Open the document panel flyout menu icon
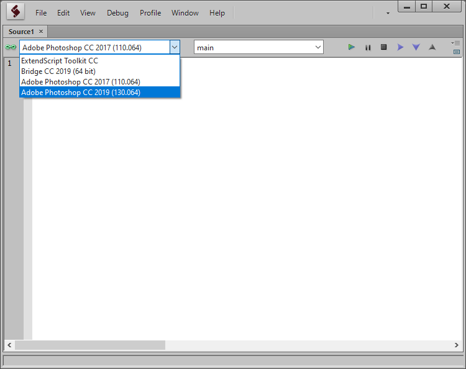The height and width of the screenshot is (369, 466). coord(455,43)
